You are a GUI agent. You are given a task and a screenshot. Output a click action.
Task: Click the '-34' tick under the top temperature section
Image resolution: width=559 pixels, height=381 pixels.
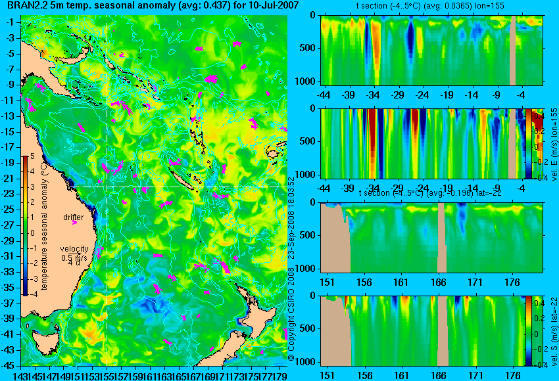click(373, 95)
